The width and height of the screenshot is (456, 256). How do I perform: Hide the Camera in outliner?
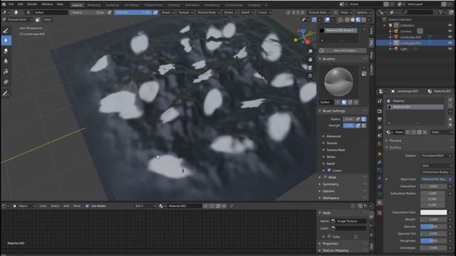450,31
